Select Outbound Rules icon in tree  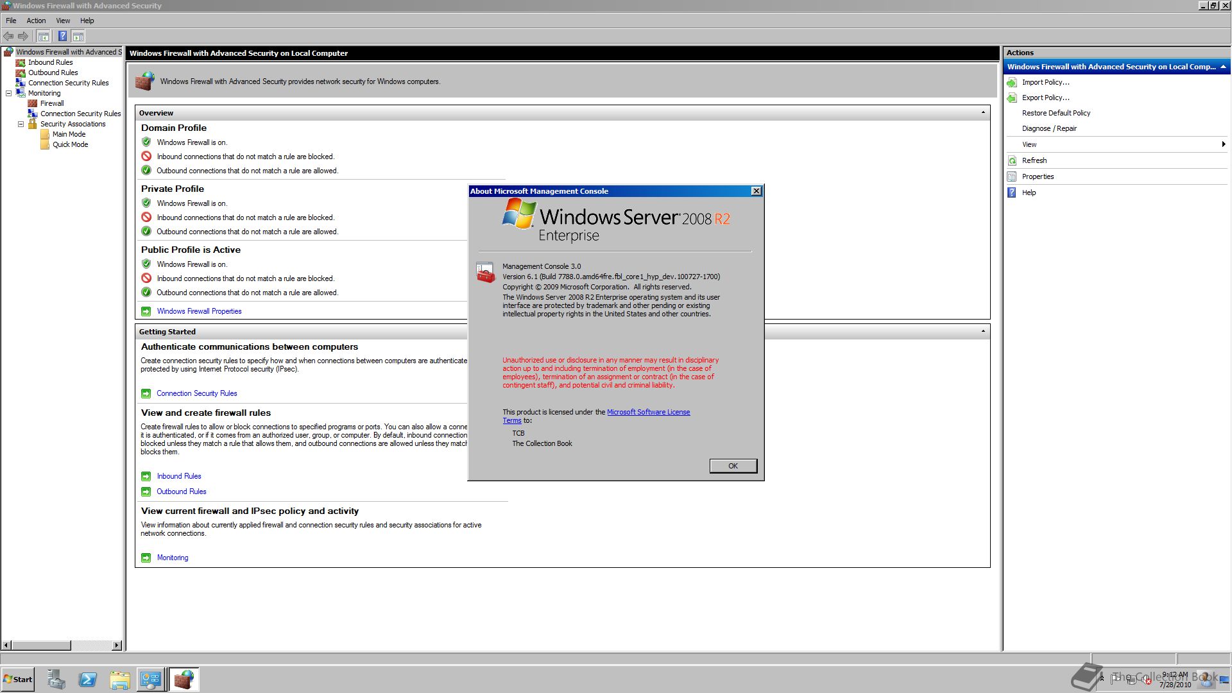(x=21, y=73)
